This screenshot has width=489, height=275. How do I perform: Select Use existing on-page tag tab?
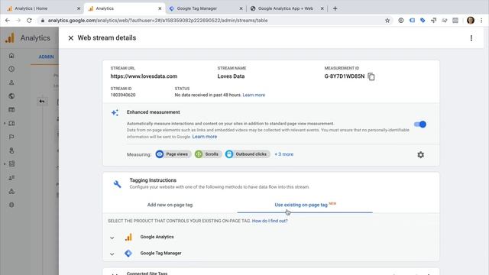pyautogui.click(x=305, y=205)
